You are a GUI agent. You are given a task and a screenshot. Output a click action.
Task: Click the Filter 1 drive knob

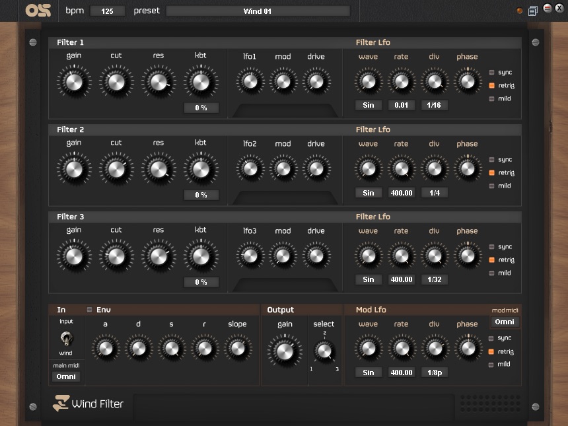(316, 81)
